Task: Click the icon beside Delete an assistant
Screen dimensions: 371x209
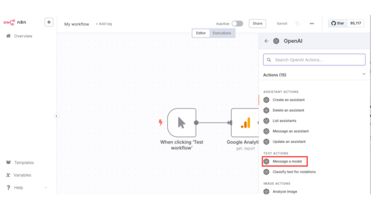Action: point(267,110)
